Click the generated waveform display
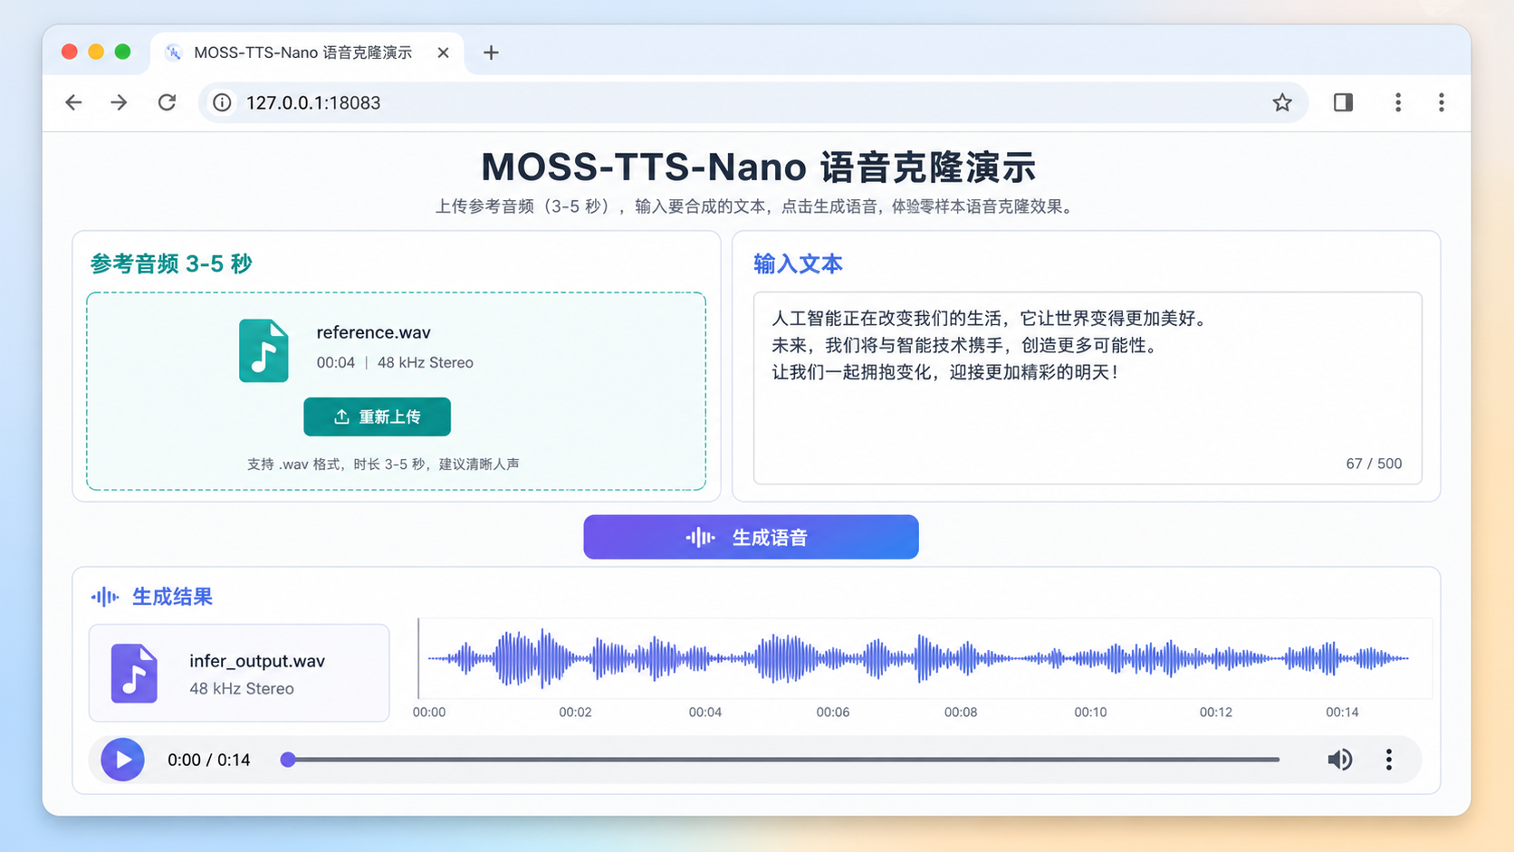1514x852 pixels. (925, 658)
